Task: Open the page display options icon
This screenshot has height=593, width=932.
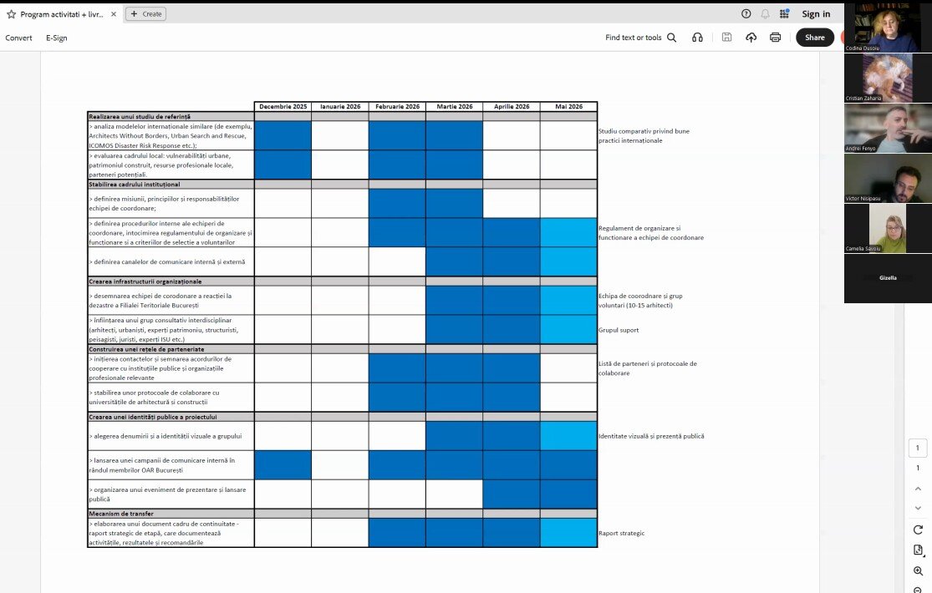Action: [x=918, y=550]
